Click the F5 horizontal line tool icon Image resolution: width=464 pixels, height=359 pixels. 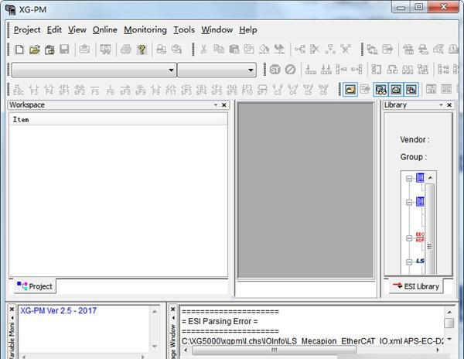click(x=95, y=90)
